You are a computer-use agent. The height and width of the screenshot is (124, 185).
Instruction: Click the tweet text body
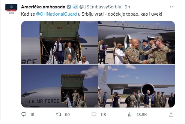[91, 14]
